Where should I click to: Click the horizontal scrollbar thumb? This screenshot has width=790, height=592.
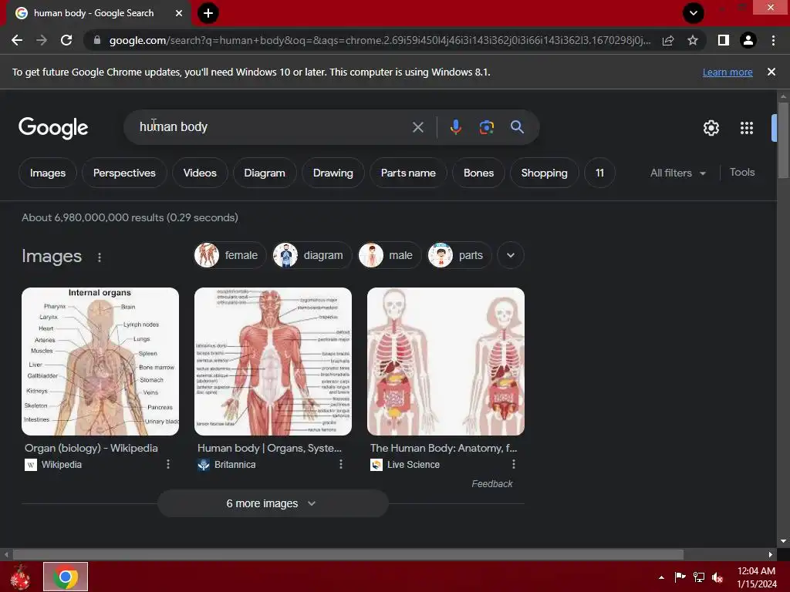(x=348, y=554)
